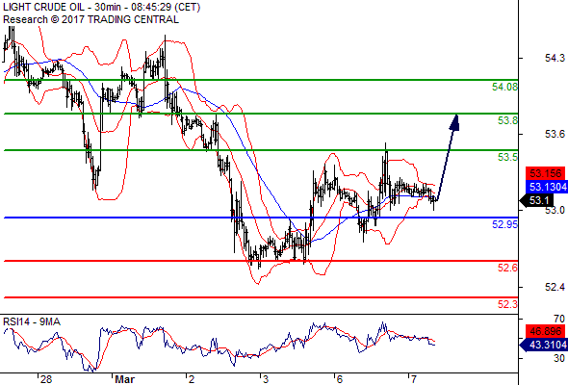Click the 53.6 price axis value
This screenshot has height=385, width=568.
[x=555, y=135]
